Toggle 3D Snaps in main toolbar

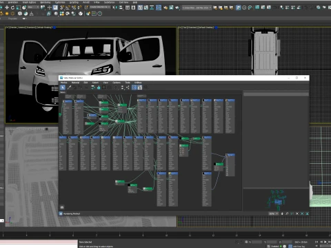point(62,8)
